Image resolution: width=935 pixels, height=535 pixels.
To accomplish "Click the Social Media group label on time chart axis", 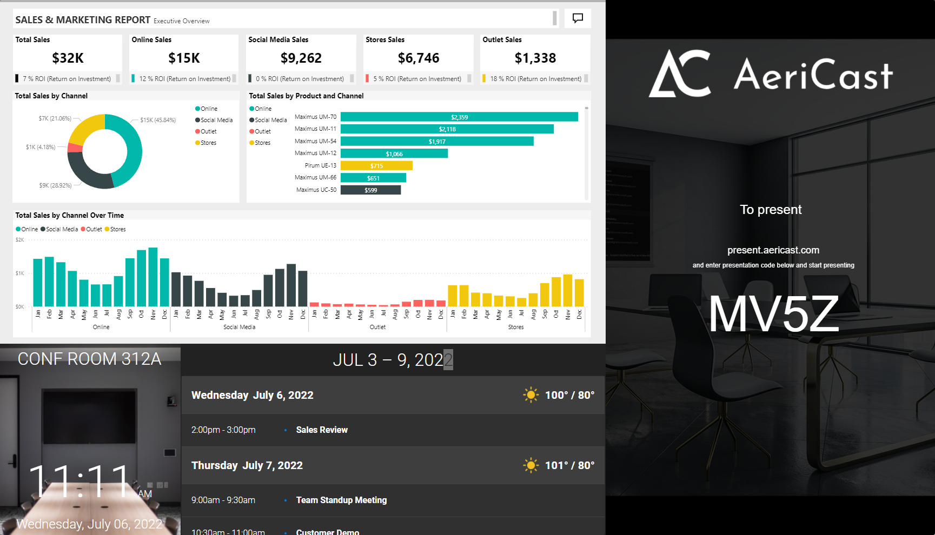I will pyautogui.click(x=240, y=327).
